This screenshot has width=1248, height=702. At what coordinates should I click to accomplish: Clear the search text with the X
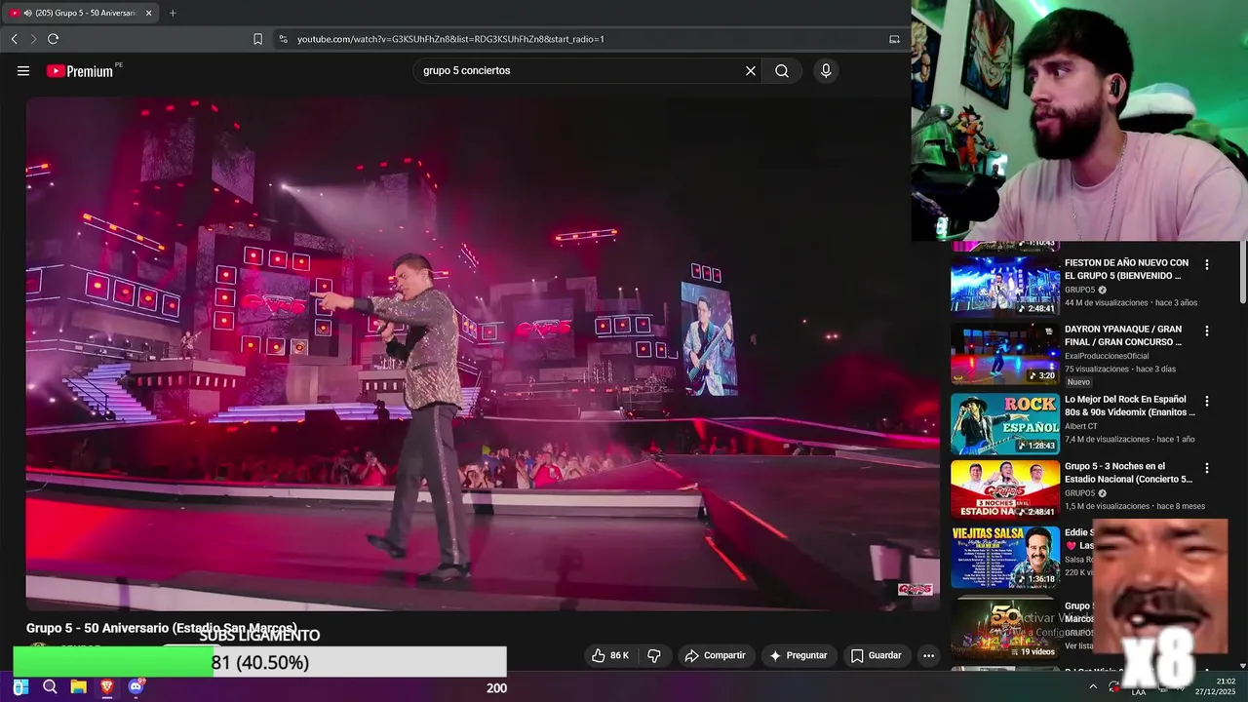pos(751,70)
